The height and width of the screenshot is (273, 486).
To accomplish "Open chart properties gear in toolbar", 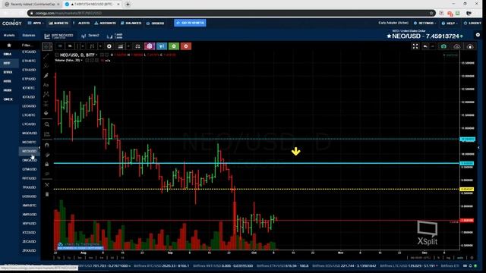I will [x=109, y=46].
